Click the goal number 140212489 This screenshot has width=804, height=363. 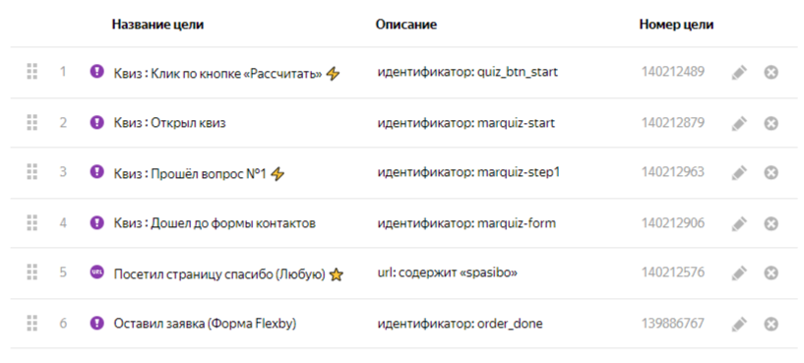(x=673, y=72)
